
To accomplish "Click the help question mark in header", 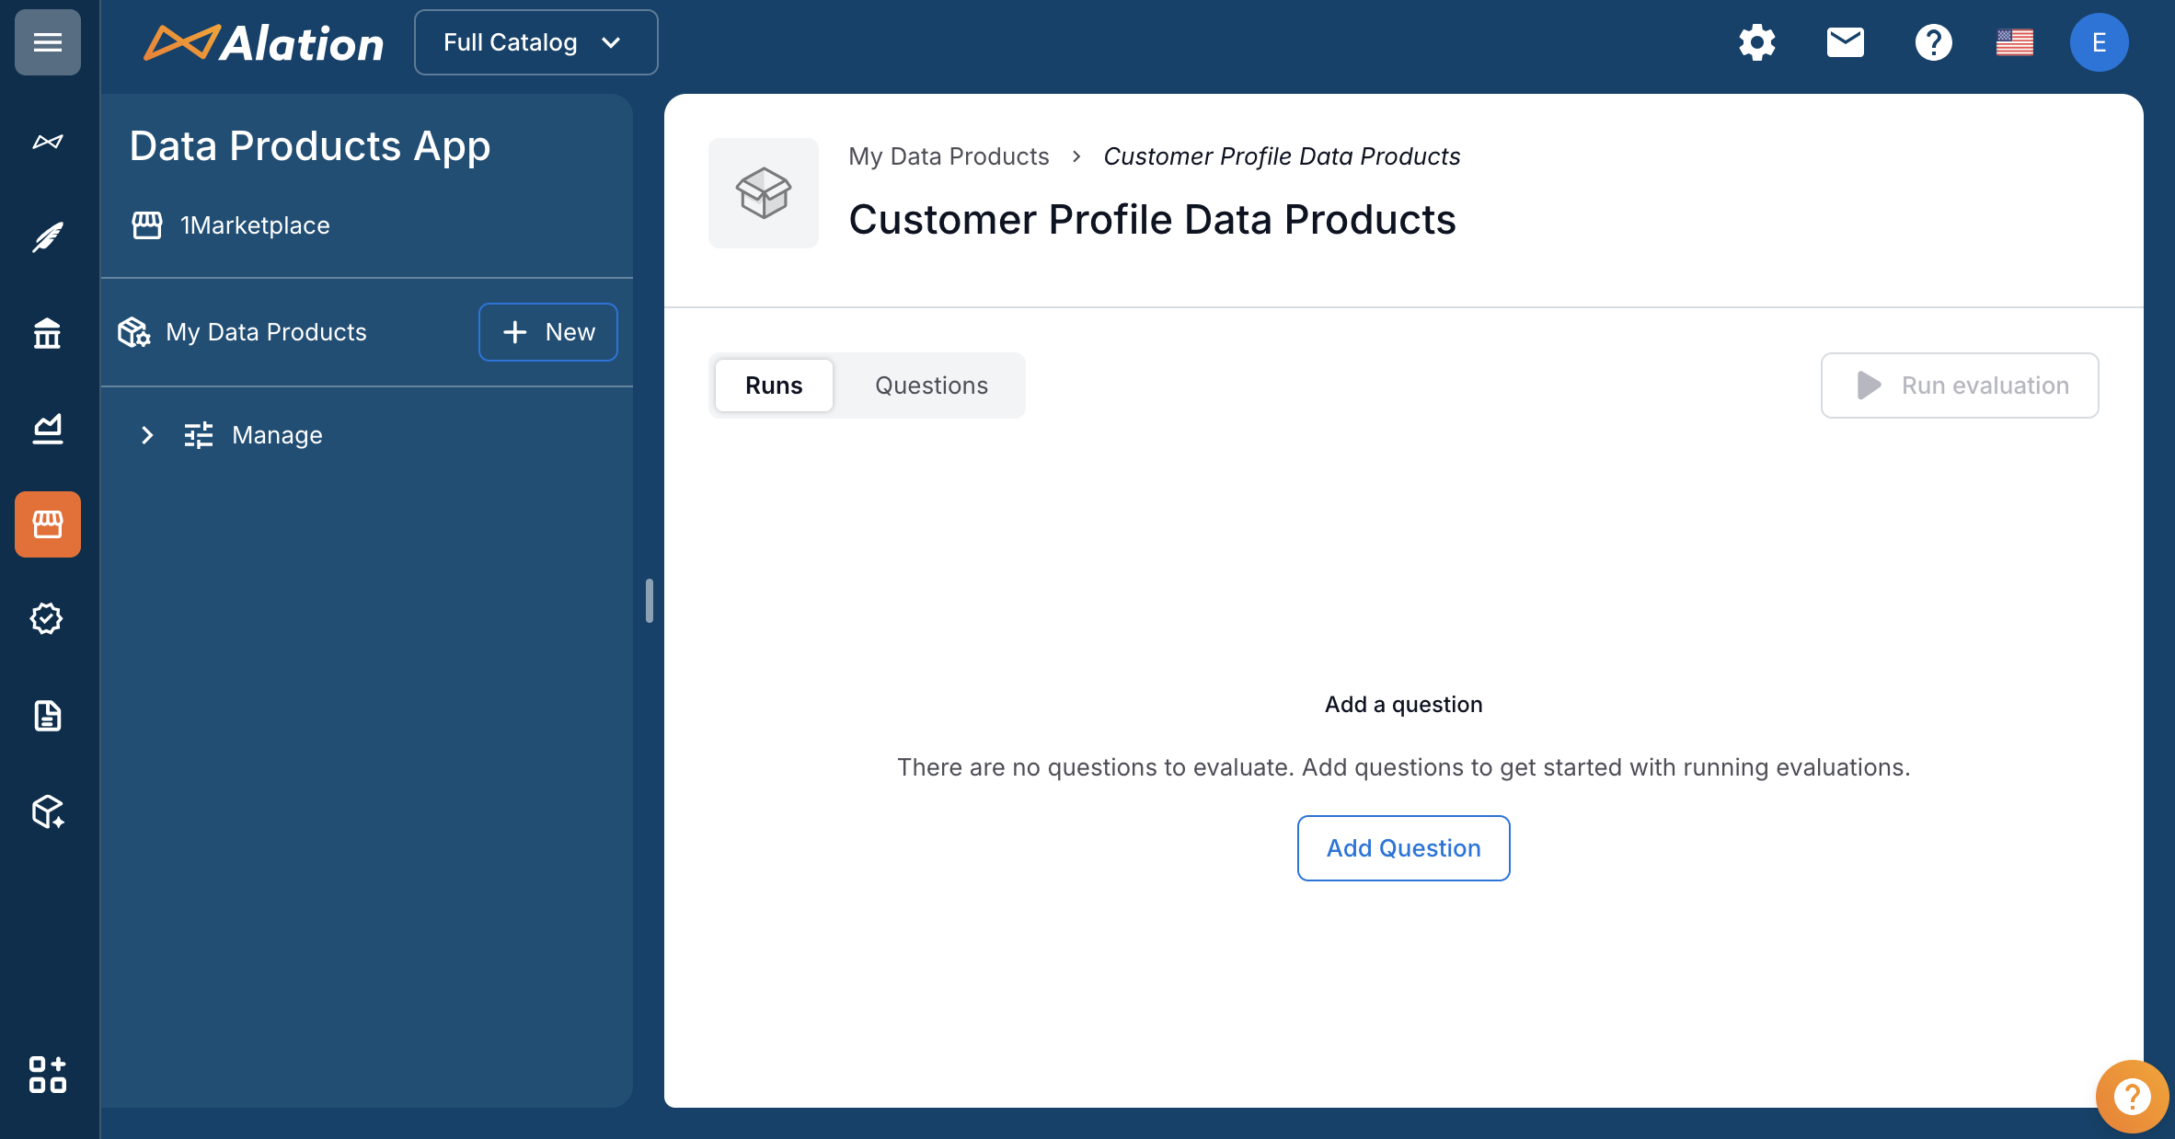I will (1933, 42).
